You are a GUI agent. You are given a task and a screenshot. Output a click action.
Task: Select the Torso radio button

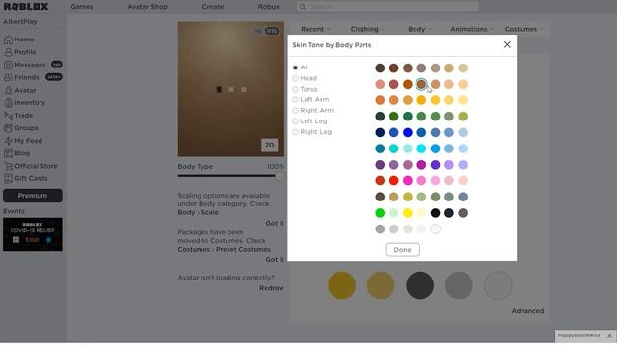tap(295, 90)
